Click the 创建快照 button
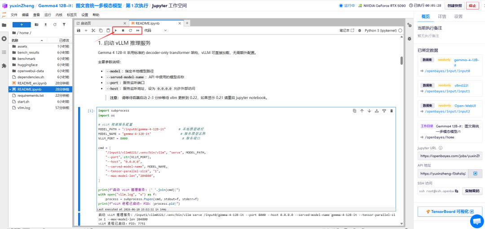485x229 pixels. pyautogui.click(x=454, y=5)
